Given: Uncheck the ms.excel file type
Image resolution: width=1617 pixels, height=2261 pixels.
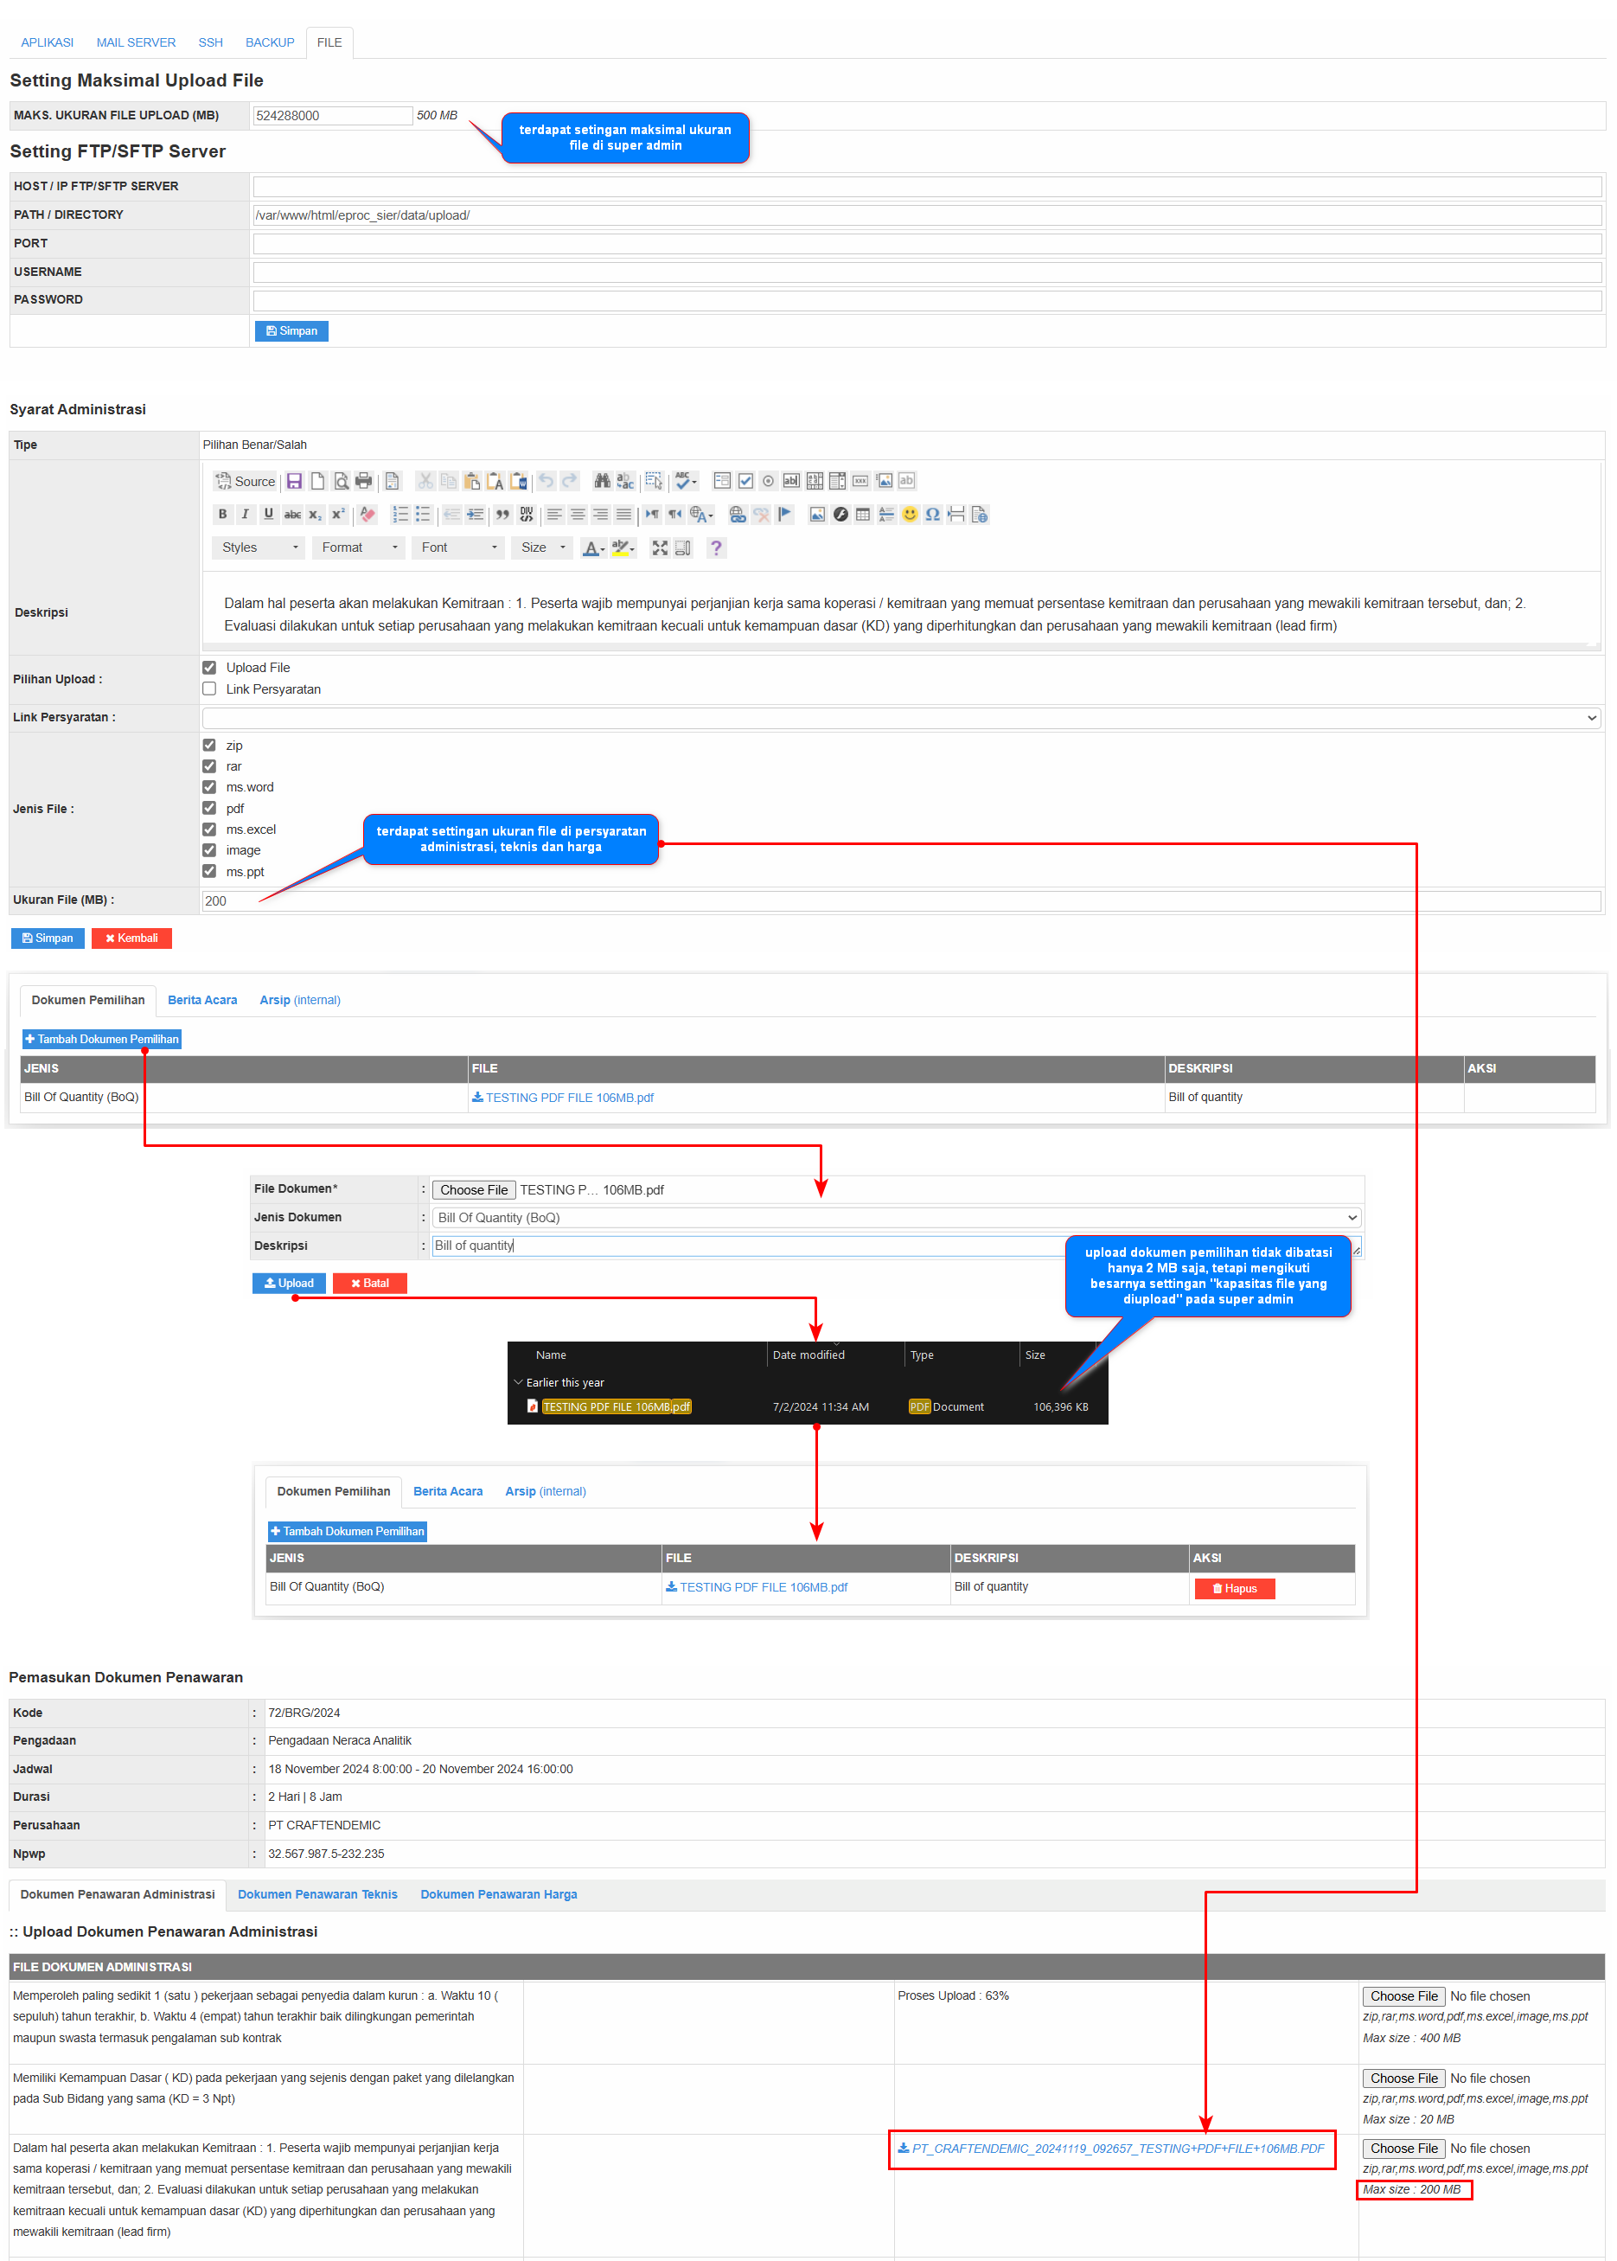Looking at the screenshot, I should click(209, 829).
